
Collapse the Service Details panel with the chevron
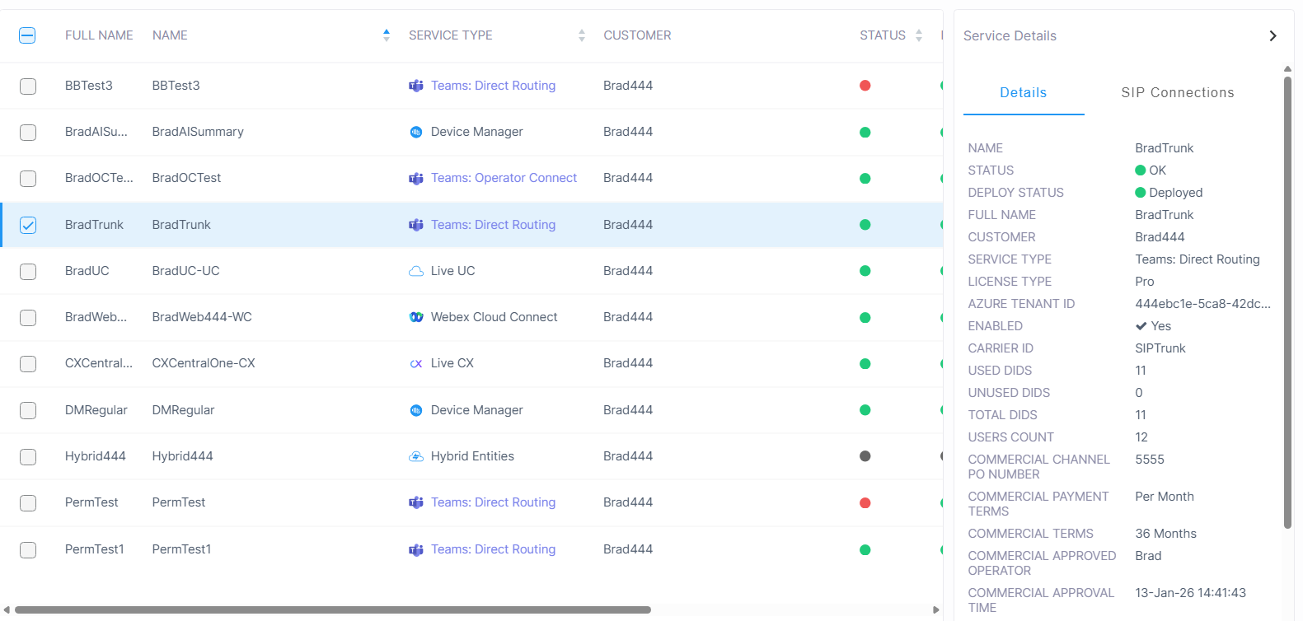1273,35
